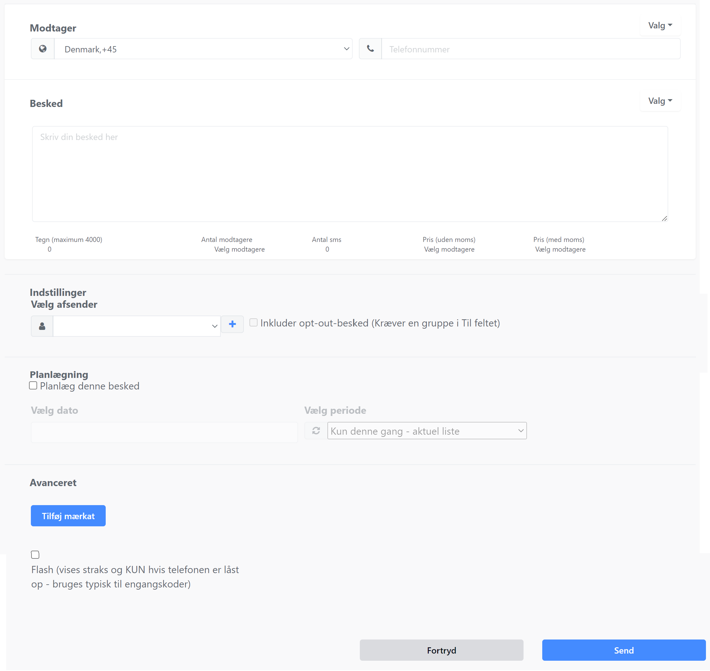Click the globe icon beside country selector

coord(43,49)
